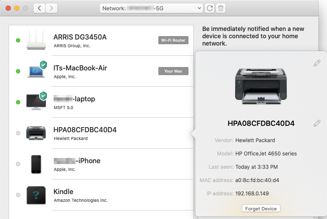Go back with the left arrow button
The height and width of the screenshot is (219, 327).
tap(40, 8)
